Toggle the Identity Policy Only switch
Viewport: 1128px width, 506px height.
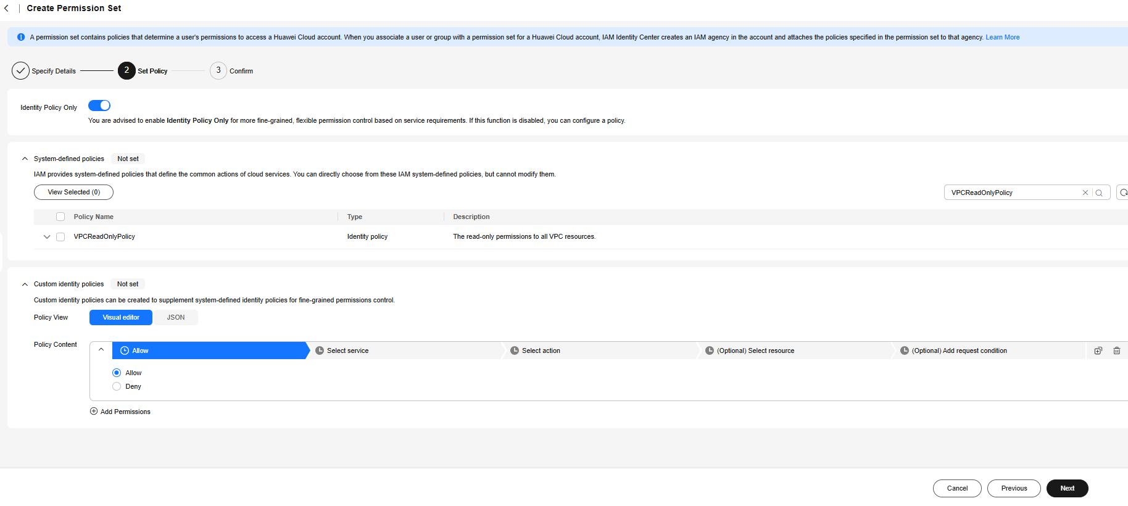99,106
